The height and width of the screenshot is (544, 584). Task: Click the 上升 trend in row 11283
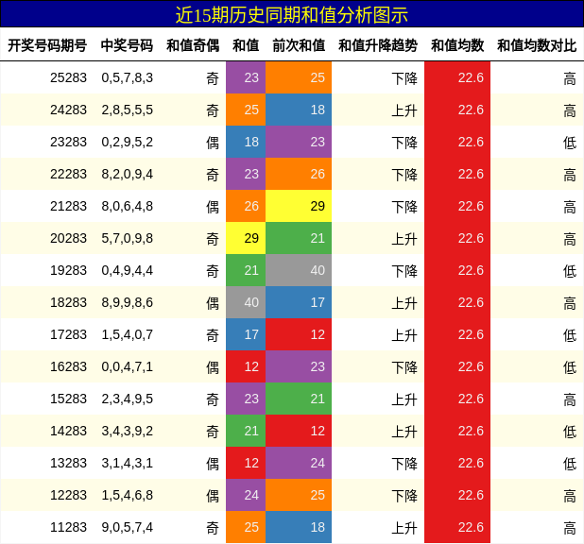click(404, 528)
